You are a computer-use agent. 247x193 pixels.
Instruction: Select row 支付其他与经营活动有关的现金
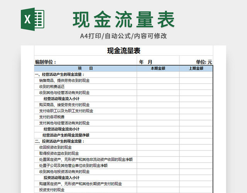coord(123,123)
